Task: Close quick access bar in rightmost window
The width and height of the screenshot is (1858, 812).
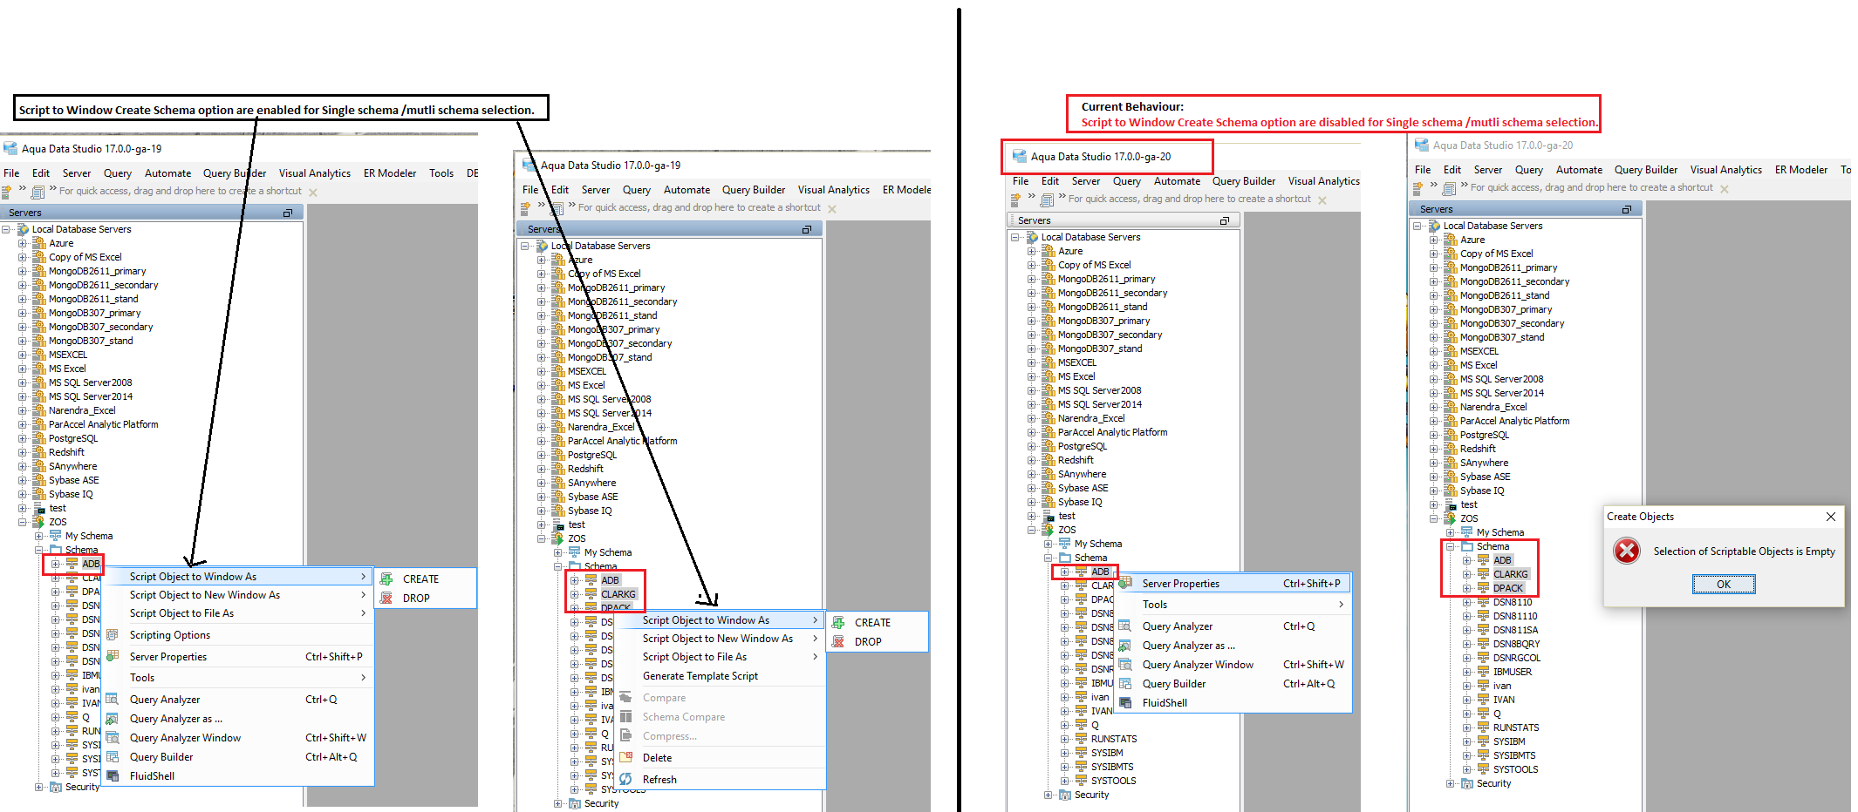Action: (1725, 189)
